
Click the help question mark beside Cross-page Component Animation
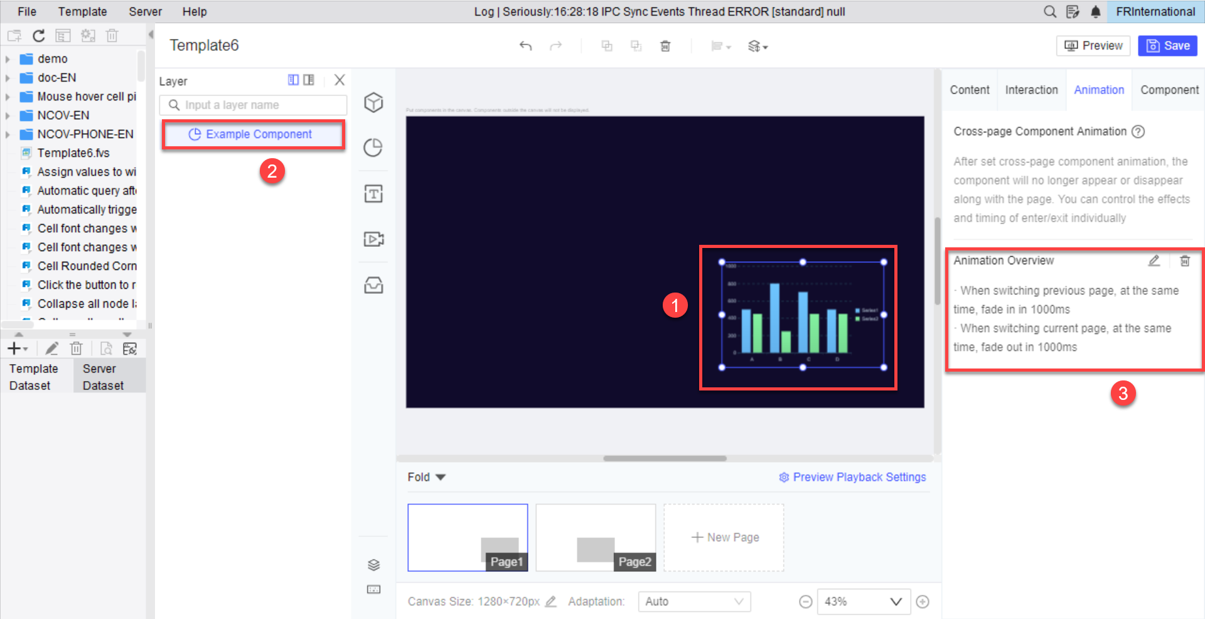(1138, 132)
